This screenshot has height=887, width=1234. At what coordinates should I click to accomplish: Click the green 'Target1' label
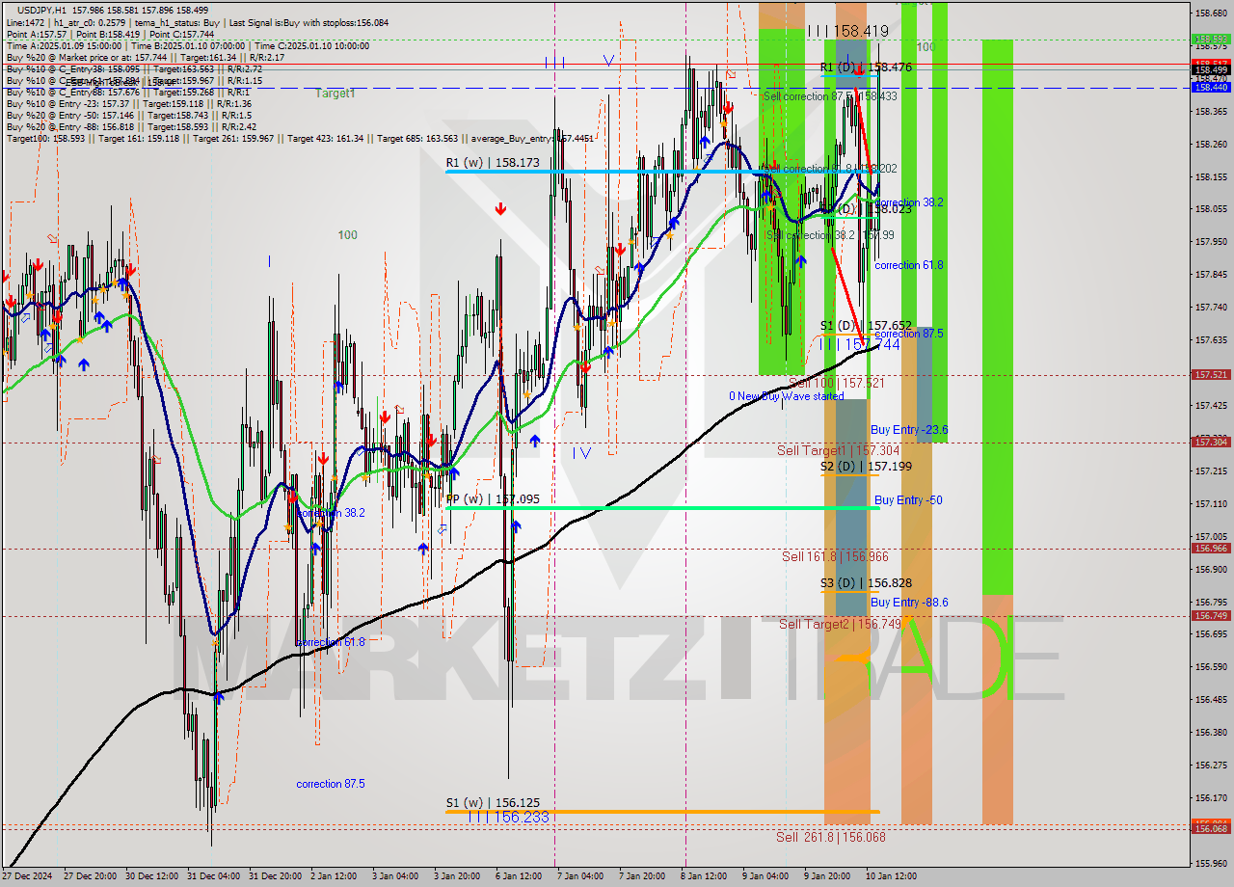pyautogui.click(x=335, y=94)
